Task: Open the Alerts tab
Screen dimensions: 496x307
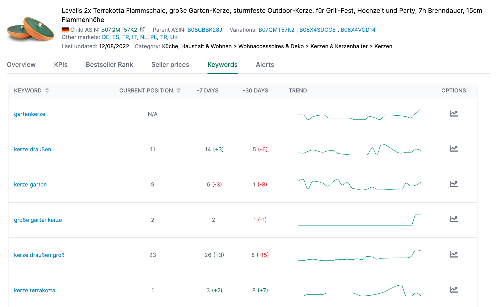Action: 264,64
